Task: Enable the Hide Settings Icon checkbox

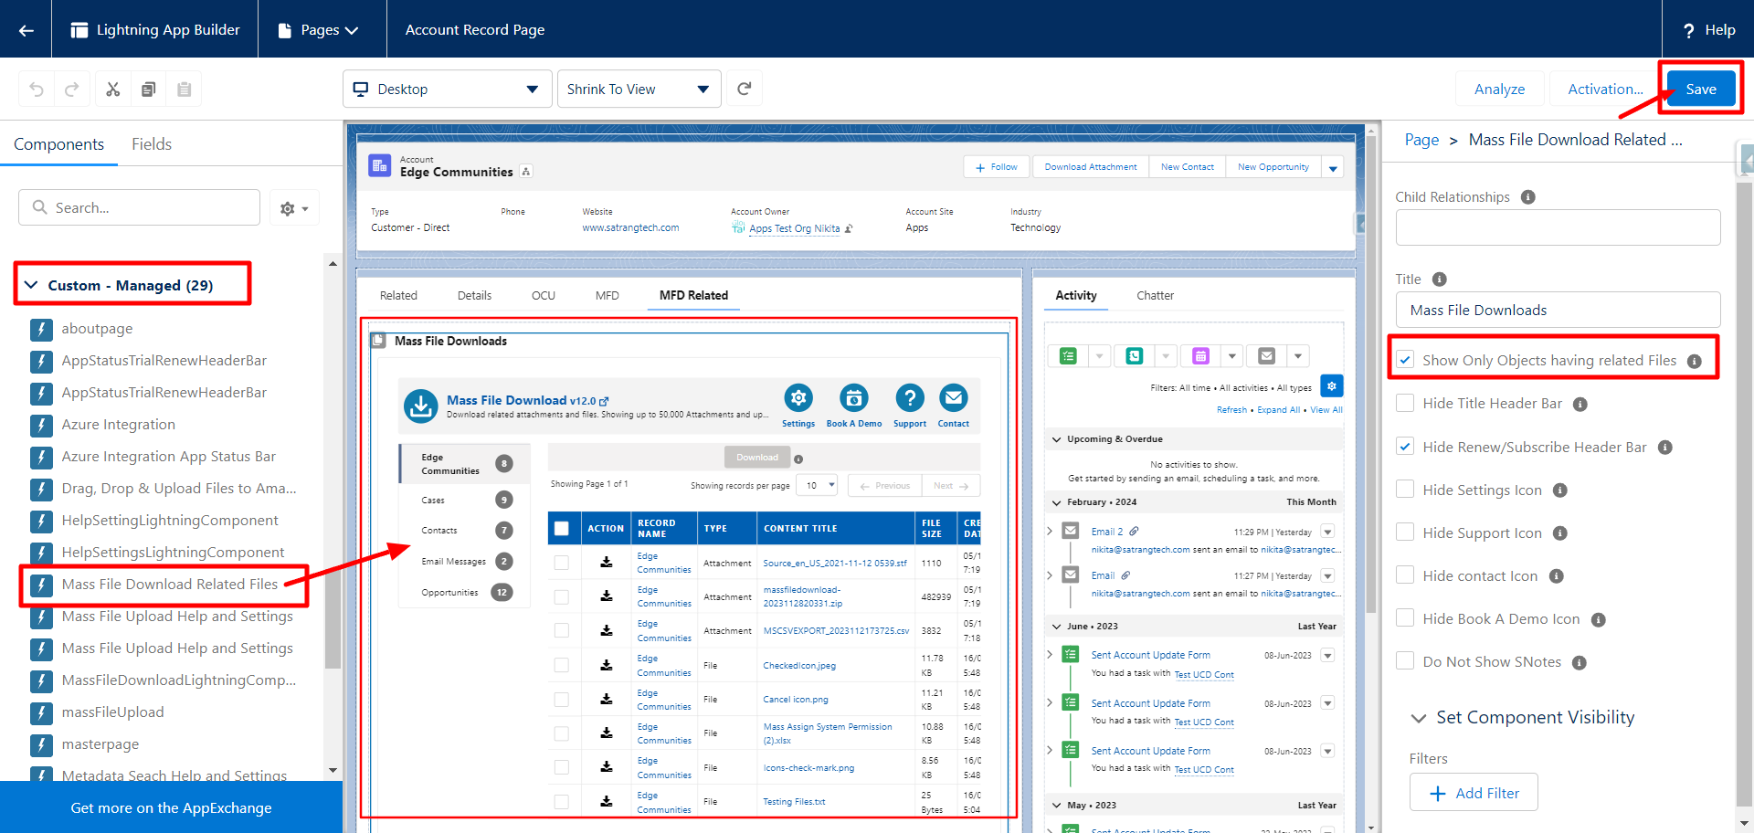Action: pyautogui.click(x=1405, y=490)
